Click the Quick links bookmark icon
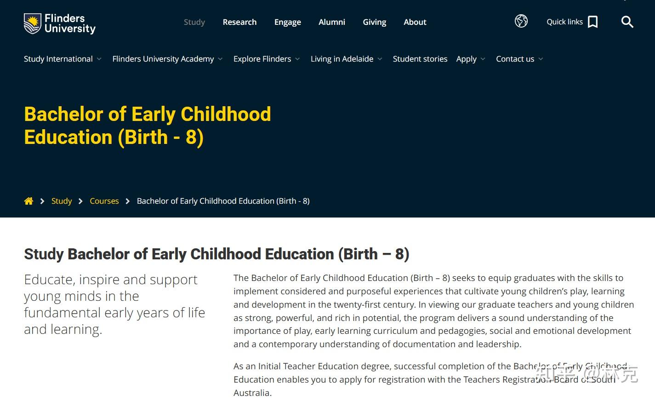Viewport: 655px width, 401px height. coord(593,22)
